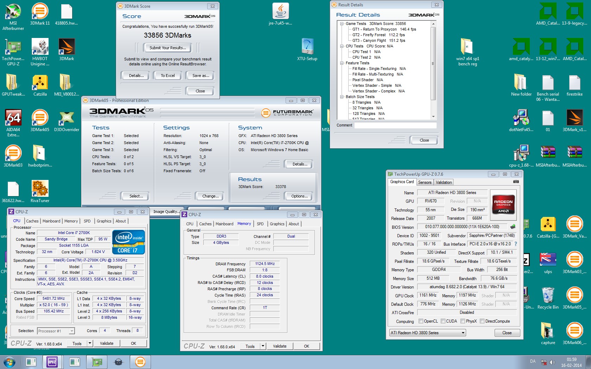This screenshot has height=369, width=591.
Task: Collapse the Batch Size Tests tree node
Action: 342,97
